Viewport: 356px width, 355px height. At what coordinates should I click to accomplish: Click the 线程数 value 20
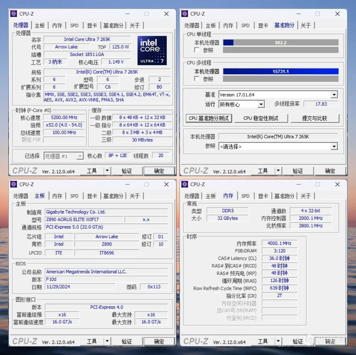161,156
